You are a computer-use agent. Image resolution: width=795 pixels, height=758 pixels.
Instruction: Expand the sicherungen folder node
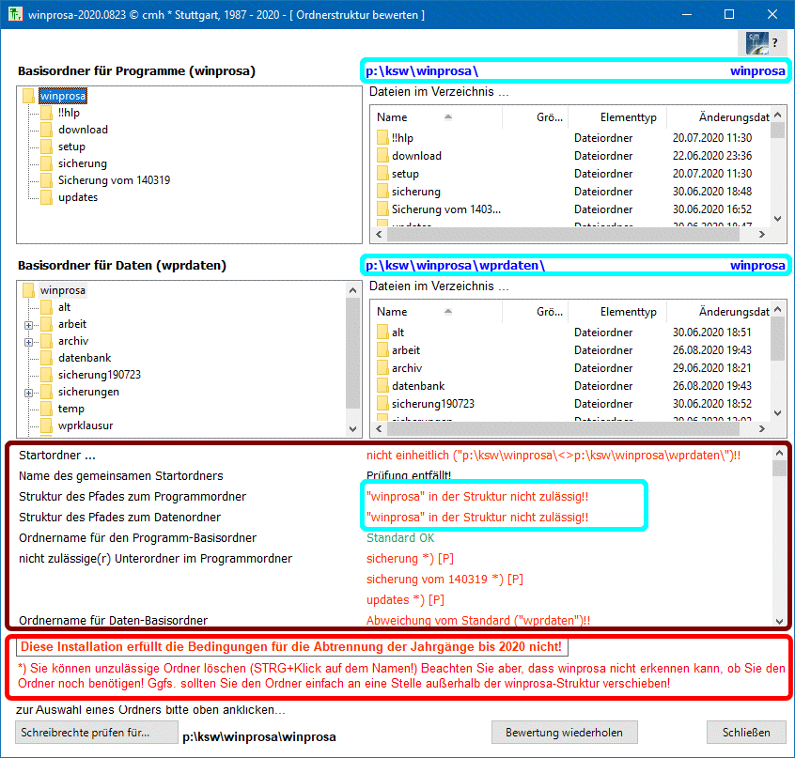click(x=29, y=392)
